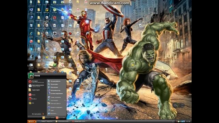
Task: Switch to the taskbar button with red icon
Action: pyautogui.click(x=79, y=122)
